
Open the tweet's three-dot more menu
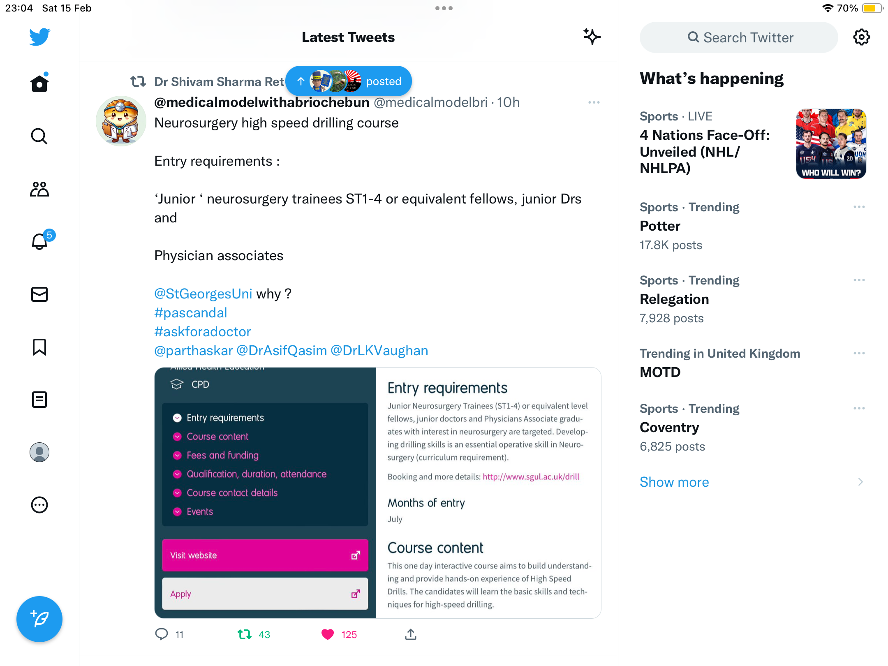click(x=594, y=102)
